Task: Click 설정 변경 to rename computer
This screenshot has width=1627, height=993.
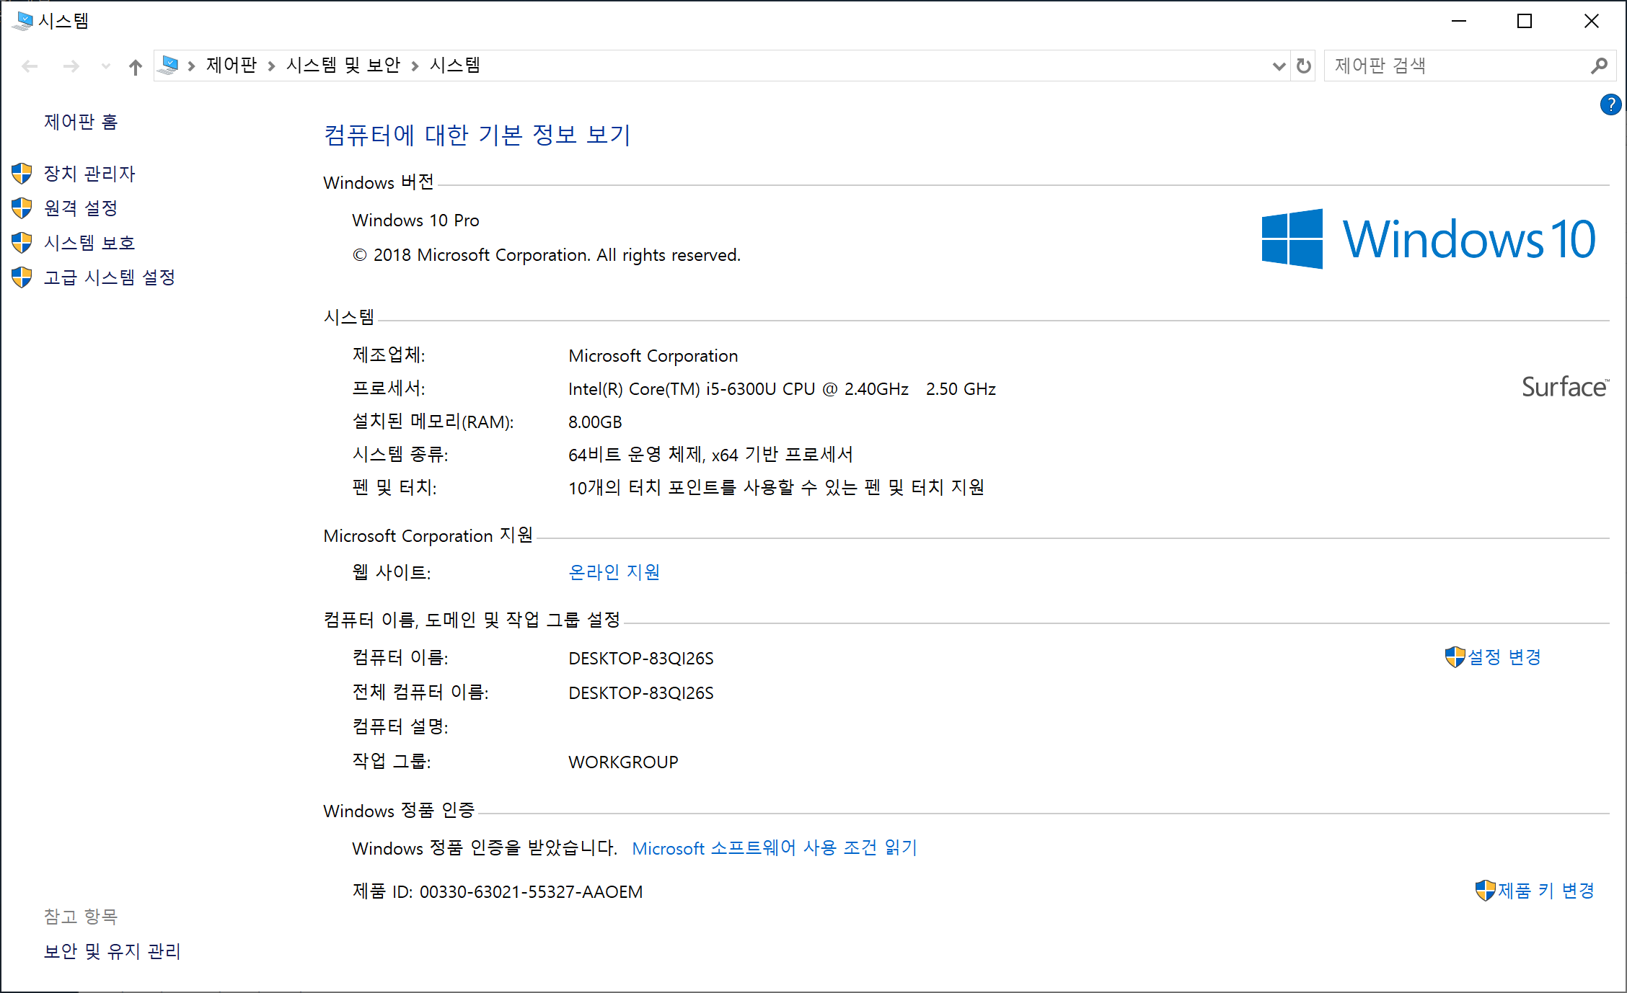Action: pos(1504,657)
